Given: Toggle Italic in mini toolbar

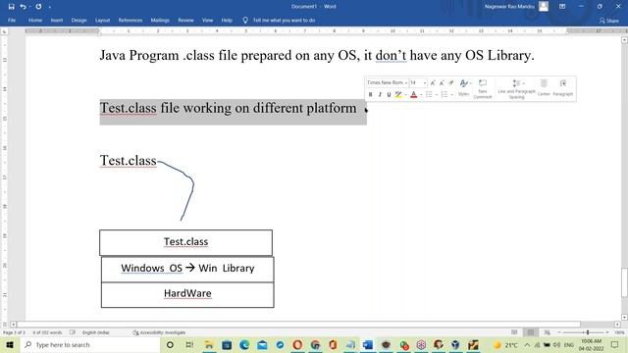Looking at the screenshot, I should pos(380,94).
